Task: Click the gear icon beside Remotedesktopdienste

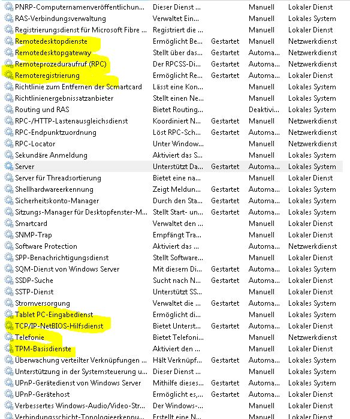Action: click(x=8, y=41)
